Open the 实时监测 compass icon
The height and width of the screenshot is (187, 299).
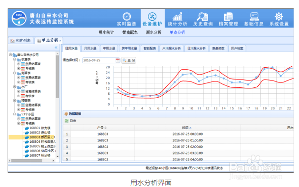tap(126, 17)
